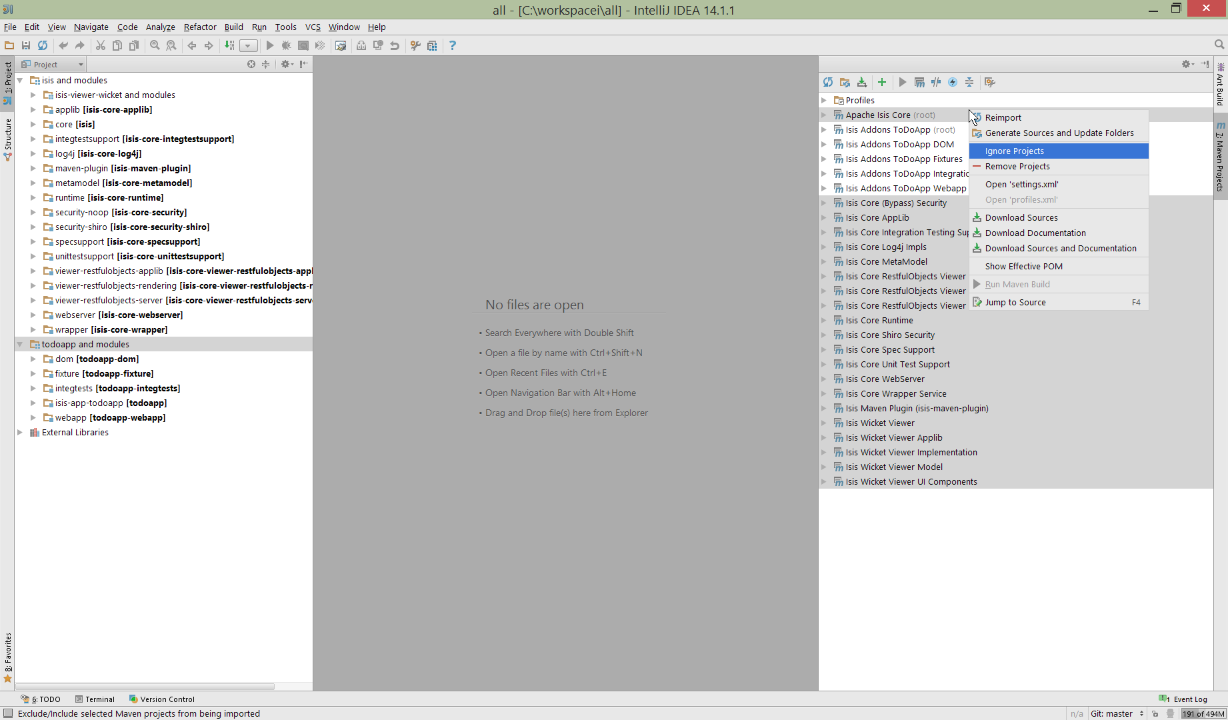This screenshot has width=1228, height=720.
Task: Click the memory usage indicator
Action: pos(1203,713)
